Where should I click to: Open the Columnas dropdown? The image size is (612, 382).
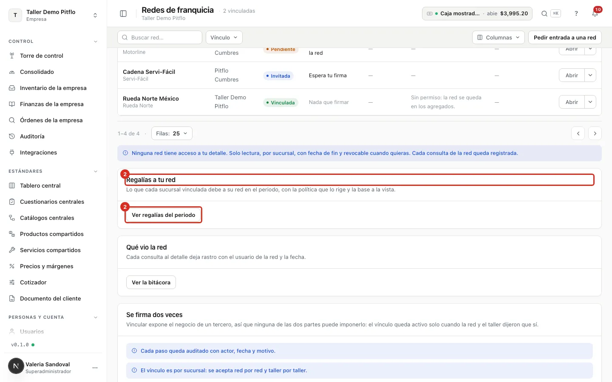click(499, 37)
